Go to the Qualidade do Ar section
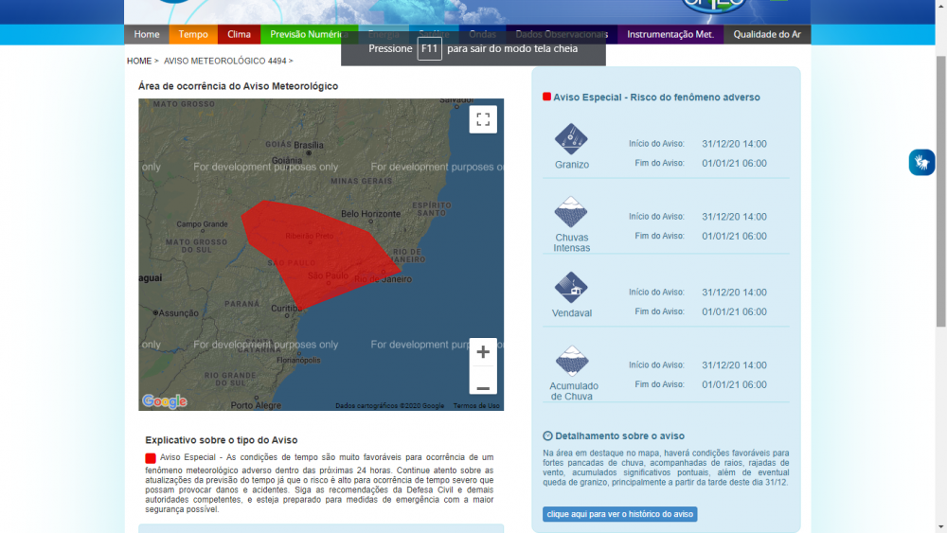947x533 pixels. tap(767, 34)
